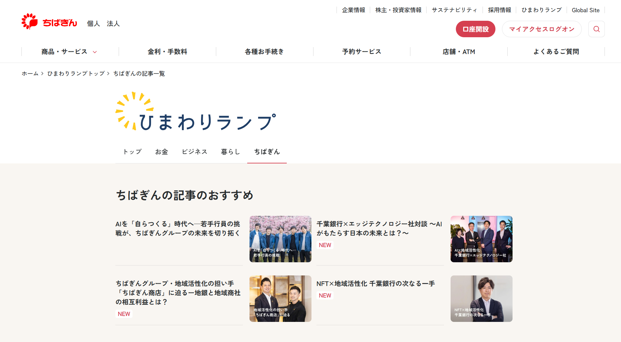This screenshot has height=342, width=621.
Task: Open the search magnifier icon
Action: click(x=596, y=29)
